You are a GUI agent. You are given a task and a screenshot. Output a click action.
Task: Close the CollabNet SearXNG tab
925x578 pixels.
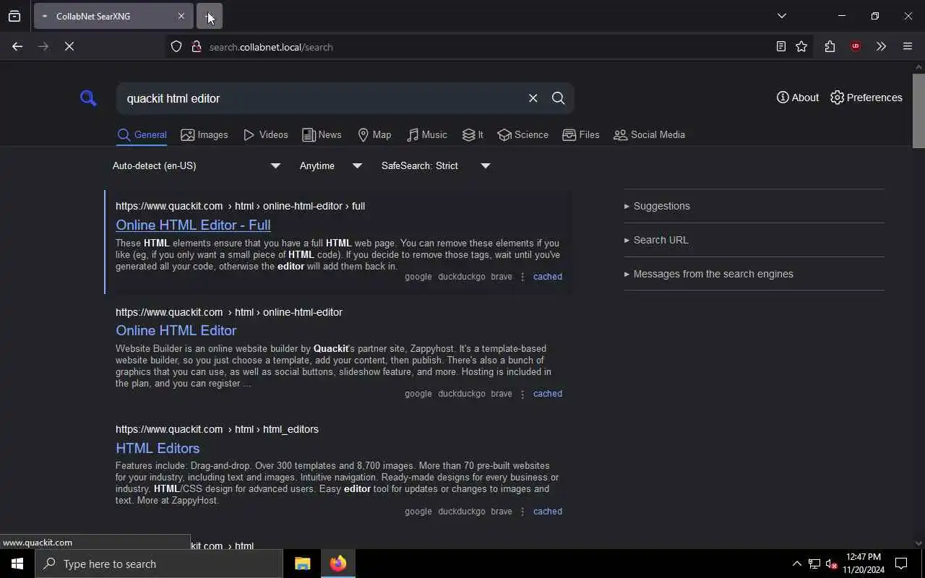tap(181, 16)
